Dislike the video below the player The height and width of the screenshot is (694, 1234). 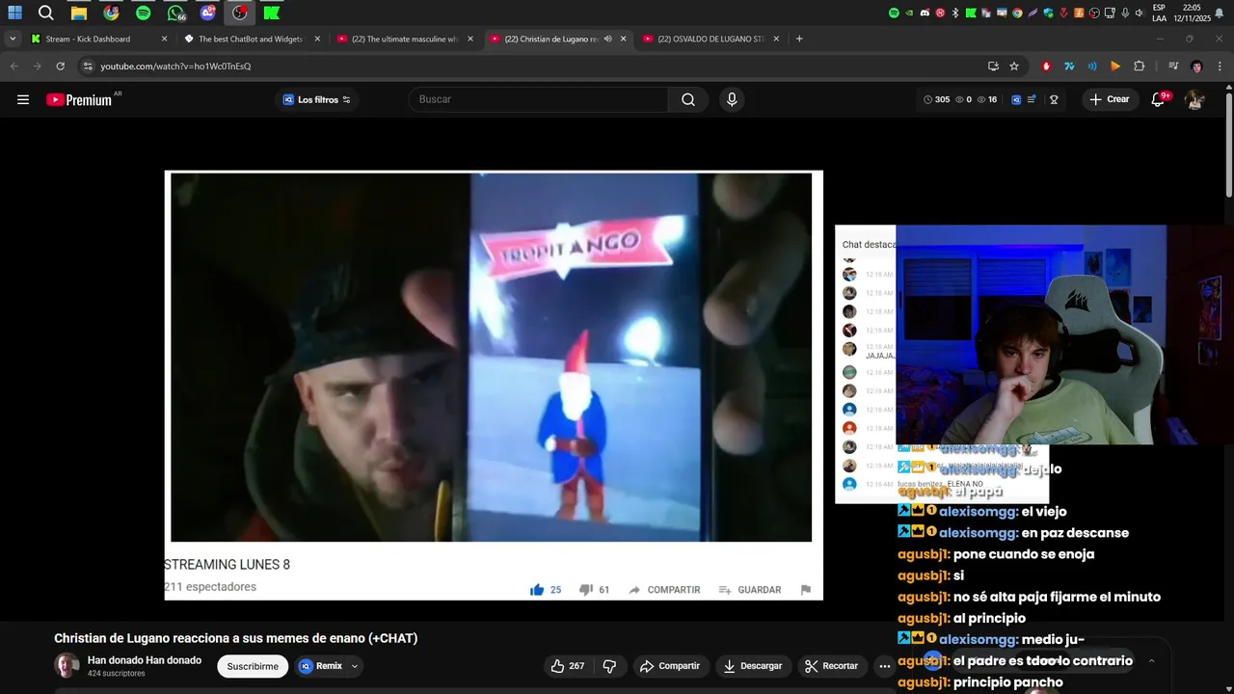coord(609,666)
